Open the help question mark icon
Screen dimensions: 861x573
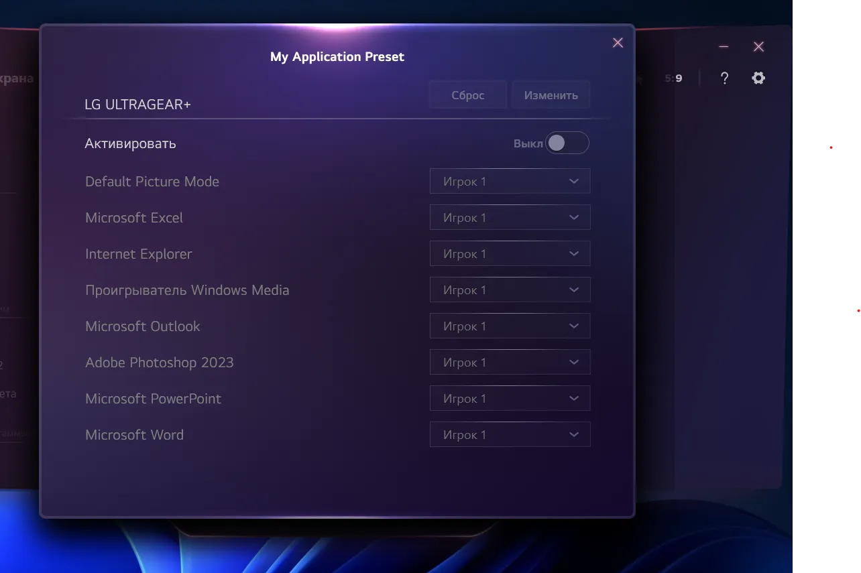point(724,78)
